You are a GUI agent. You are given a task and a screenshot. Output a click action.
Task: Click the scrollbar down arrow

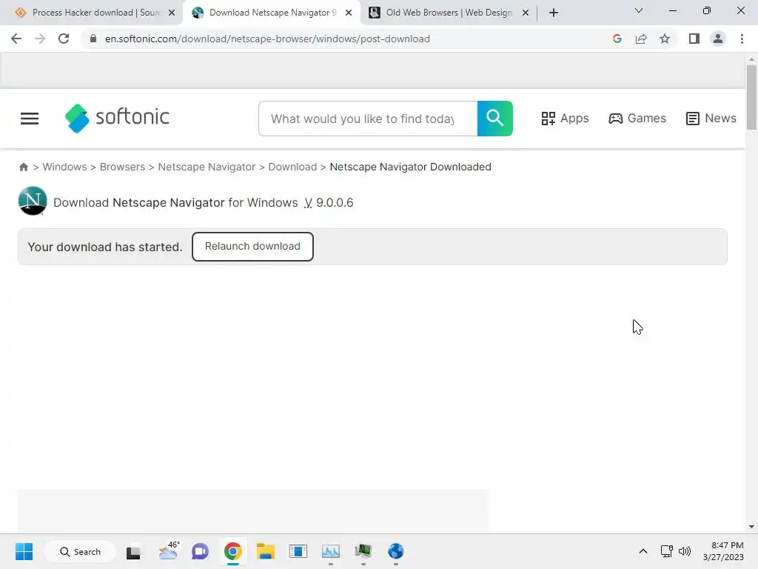tap(751, 527)
